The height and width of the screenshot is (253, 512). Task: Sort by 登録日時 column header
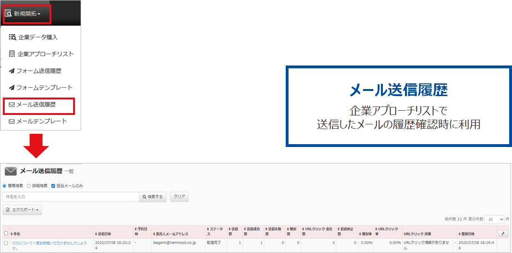(467, 234)
